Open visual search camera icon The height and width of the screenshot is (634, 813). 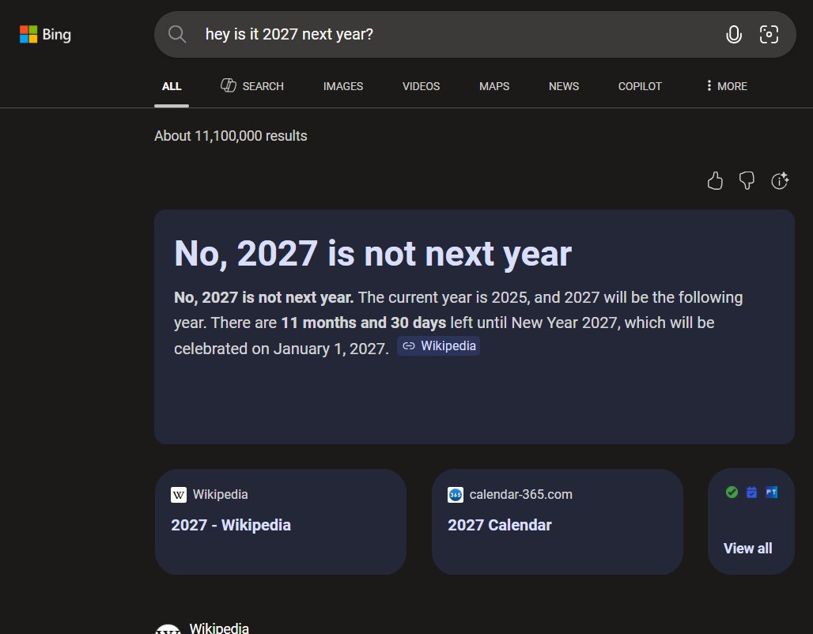(x=769, y=34)
